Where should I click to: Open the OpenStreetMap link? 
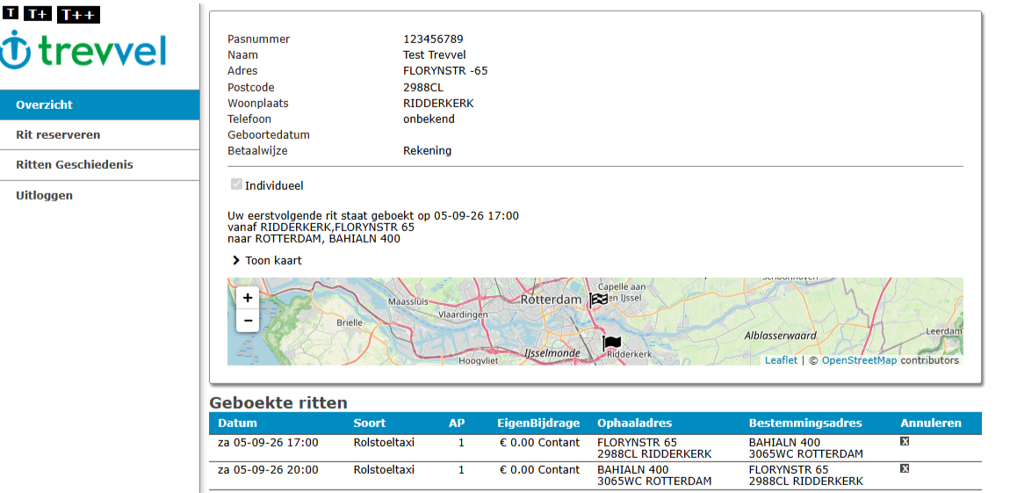859,360
